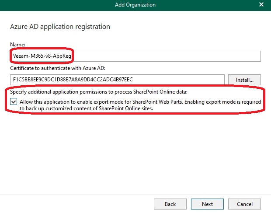Click the 'Add Organization' title text
This screenshot has width=271, height=213.
pyautogui.click(x=135, y=5)
